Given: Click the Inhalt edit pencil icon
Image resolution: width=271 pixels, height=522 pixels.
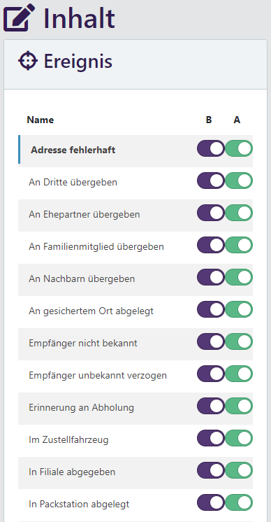Looking at the screenshot, I should (20, 17).
